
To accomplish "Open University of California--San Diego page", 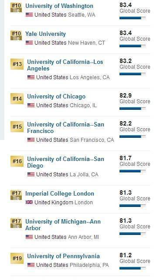I will (x=65, y=162).
